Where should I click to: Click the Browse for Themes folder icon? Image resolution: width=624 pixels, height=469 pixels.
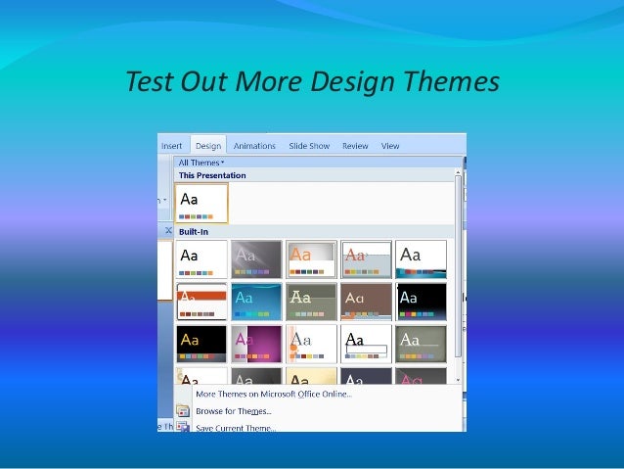(x=183, y=411)
